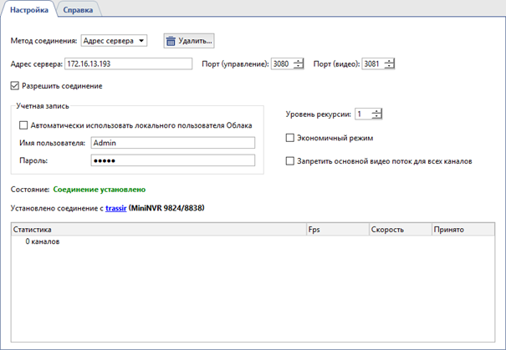The image size is (506, 350).
Task: Sort by the Статистика column header
Action: pos(157,228)
